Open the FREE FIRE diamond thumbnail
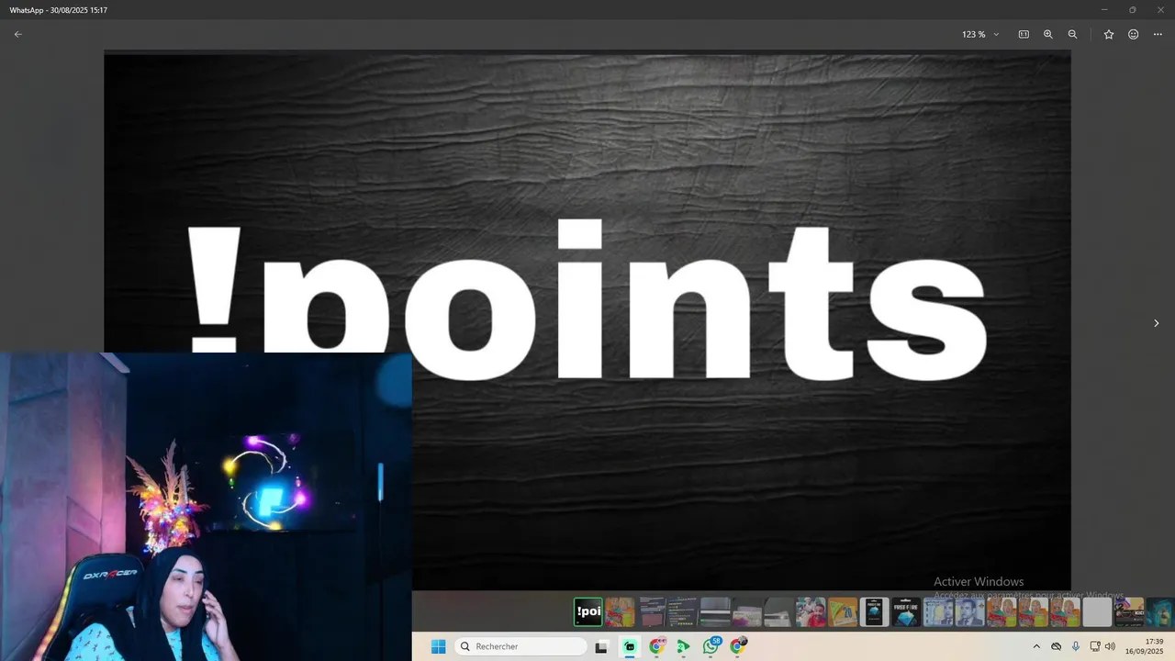Viewport: 1175px width, 661px height. (x=906, y=611)
